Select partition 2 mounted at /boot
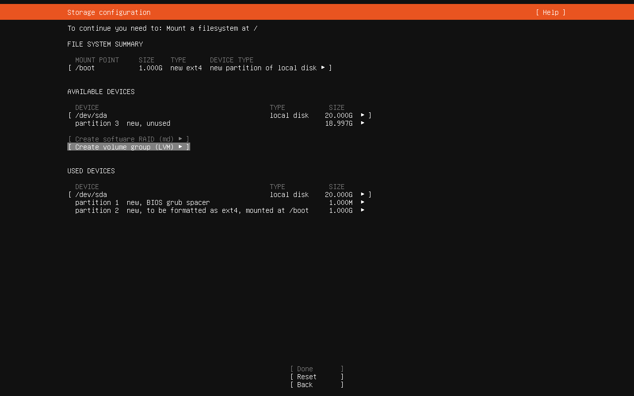This screenshot has width=634, height=396. (192, 210)
